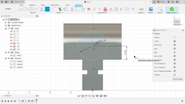
Task: Activate the Sketch Dimension tool
Action: tap(47, 9)
